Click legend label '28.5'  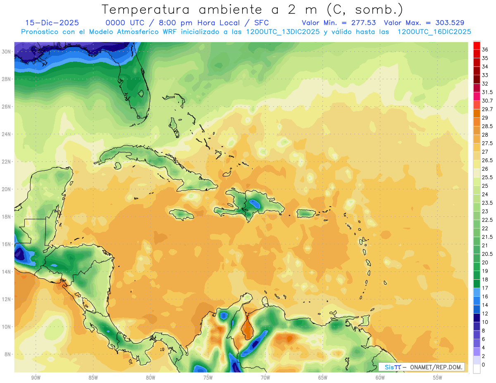(487, 126)
